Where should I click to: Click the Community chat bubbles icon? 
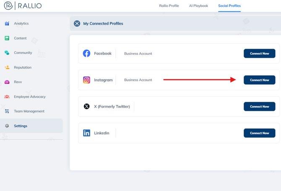(x=7, y=52)
